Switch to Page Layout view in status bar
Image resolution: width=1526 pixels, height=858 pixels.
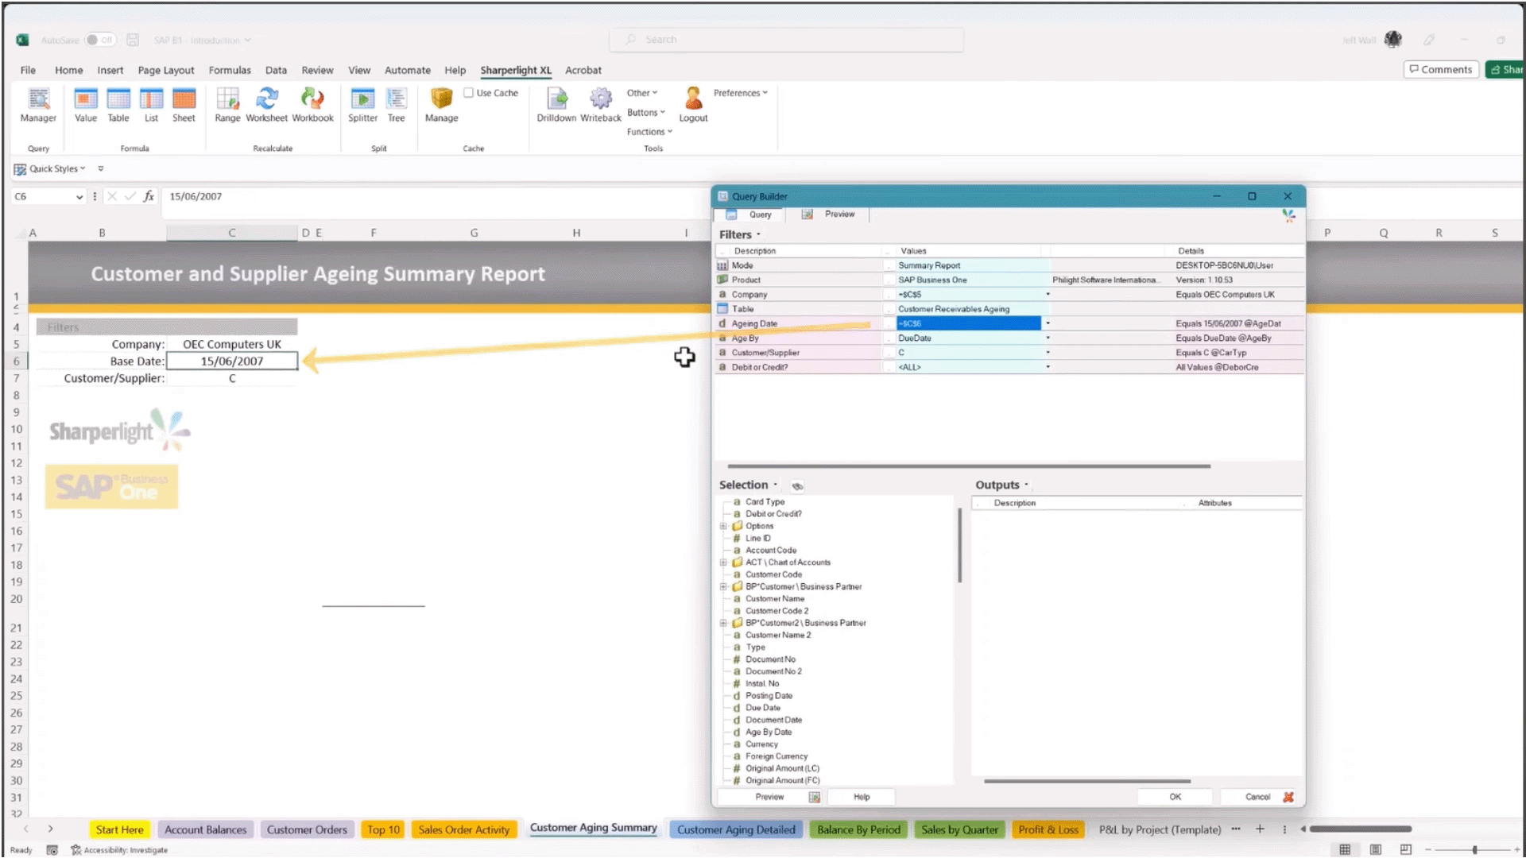point(1376,849)
